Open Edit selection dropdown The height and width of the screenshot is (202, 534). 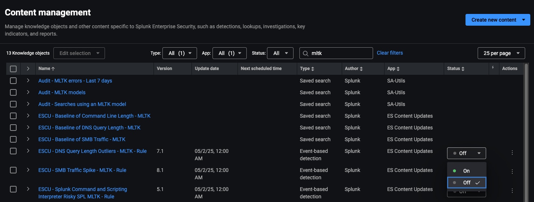[79, 53]
